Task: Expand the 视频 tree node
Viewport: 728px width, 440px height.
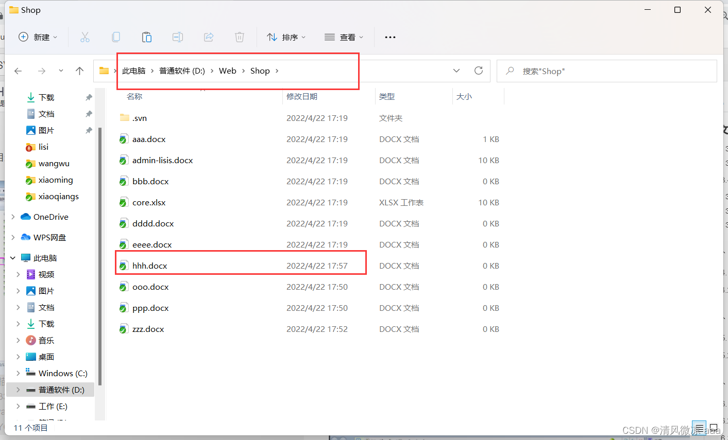Action: pos(18,274)
